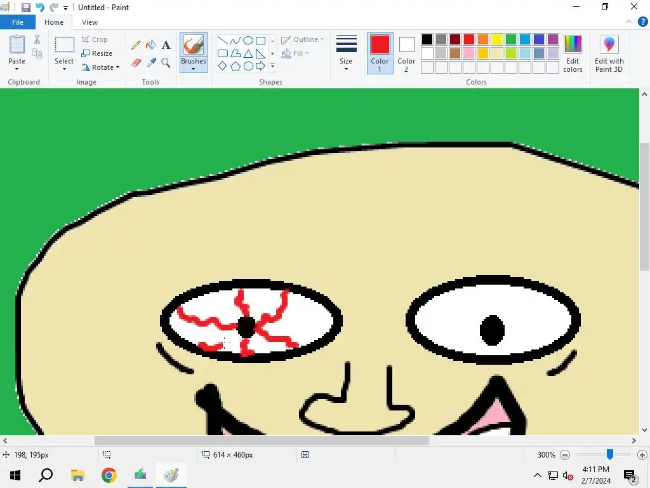Open the shape Outline dropdown
Viewport: 650px width, 488px height.
pos(303,39)
